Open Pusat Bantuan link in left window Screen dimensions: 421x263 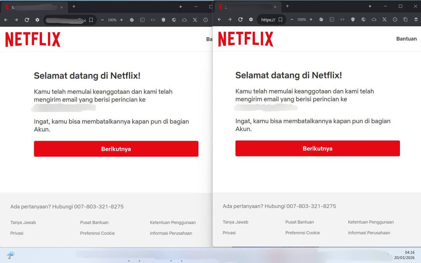click(x=94, y=222)
